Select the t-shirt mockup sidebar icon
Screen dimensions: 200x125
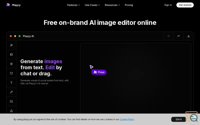11,73
